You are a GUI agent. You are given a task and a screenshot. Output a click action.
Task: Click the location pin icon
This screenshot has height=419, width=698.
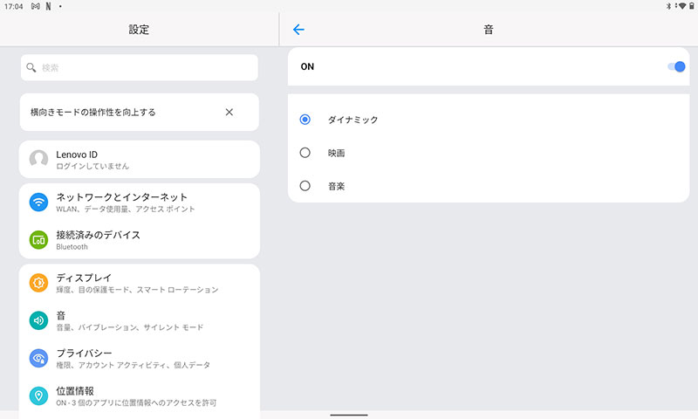coord(38,395)
